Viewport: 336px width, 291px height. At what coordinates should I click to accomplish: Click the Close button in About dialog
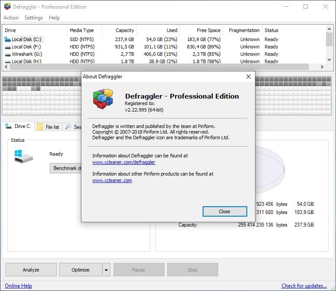[225, 211]
